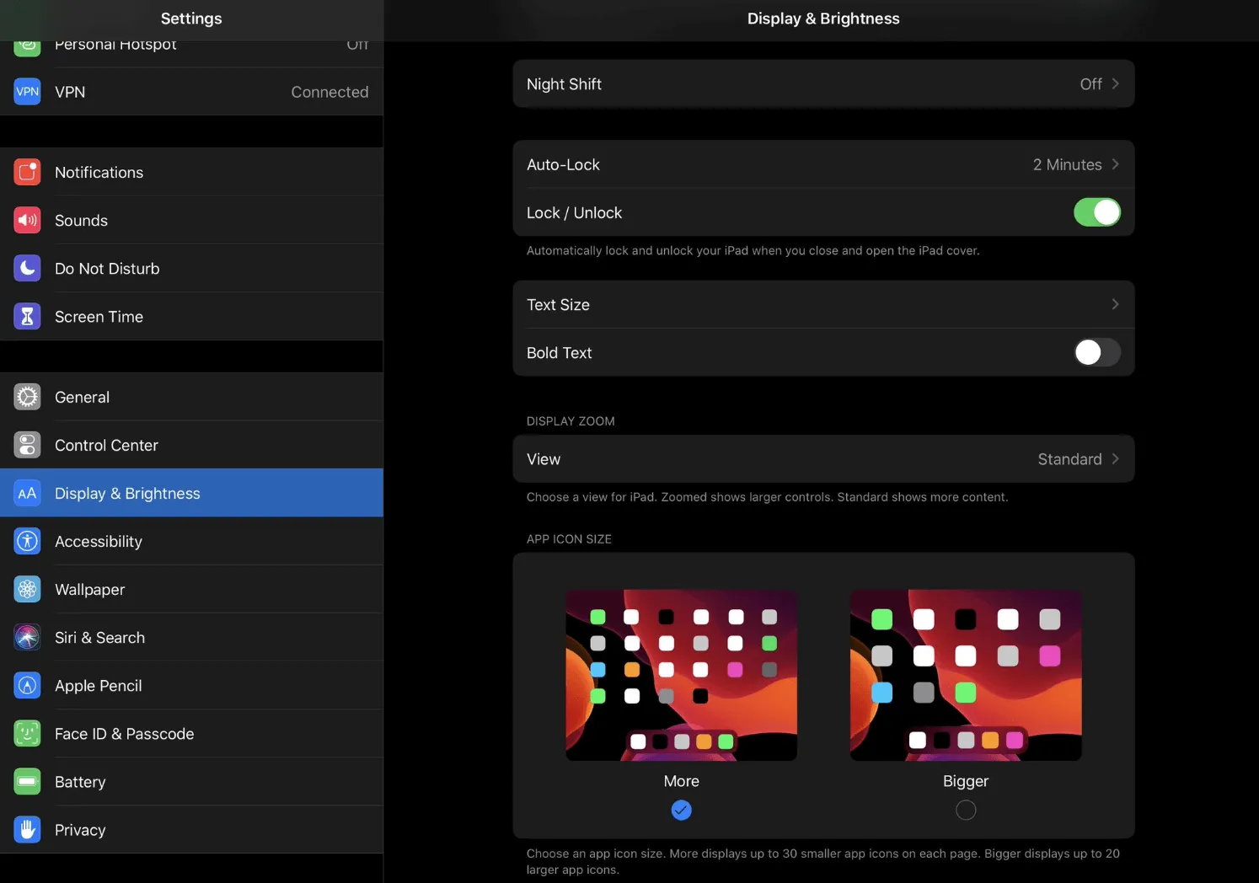Image resolution: width=1259 pixels, height=883 pixels.
Task: Change the View Standard value
Action: (x=1069, y=459)
